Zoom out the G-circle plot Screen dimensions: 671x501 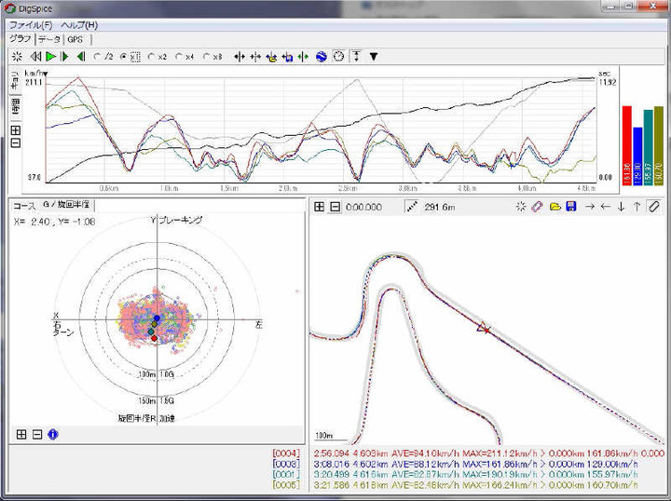click(37, 435)
